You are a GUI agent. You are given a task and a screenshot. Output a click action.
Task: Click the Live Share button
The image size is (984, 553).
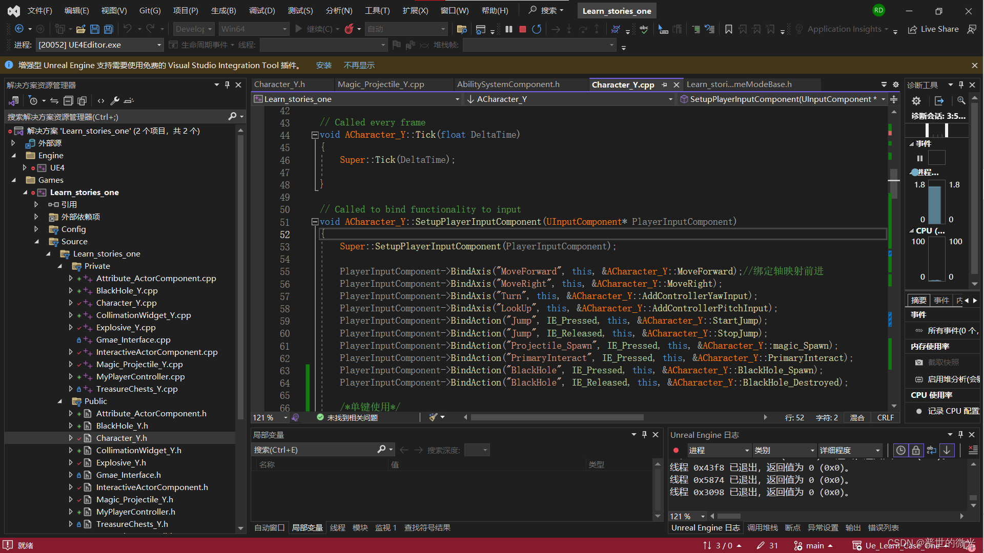pos(933,29)
